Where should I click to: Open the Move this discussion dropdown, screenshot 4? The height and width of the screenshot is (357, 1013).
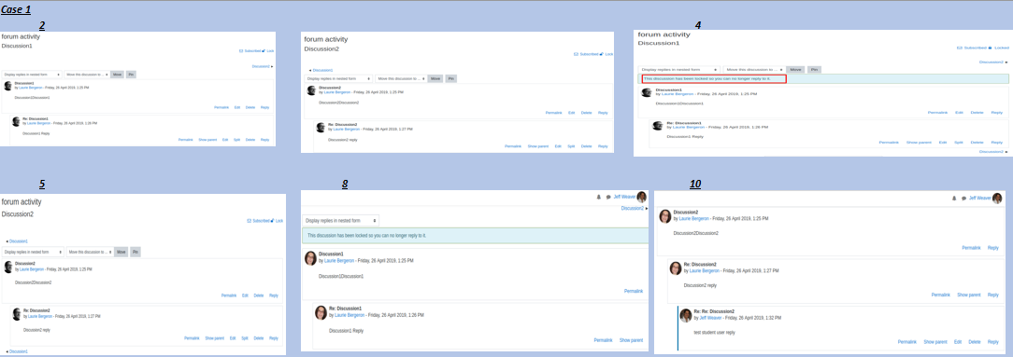tap(753, 69)
